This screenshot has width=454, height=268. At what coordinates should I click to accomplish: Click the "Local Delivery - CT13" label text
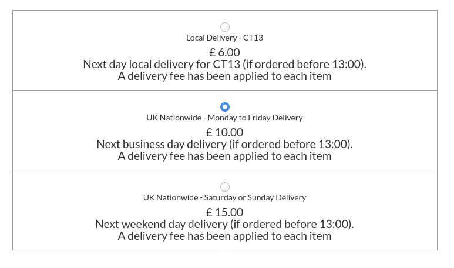click(x=224, y=38)
